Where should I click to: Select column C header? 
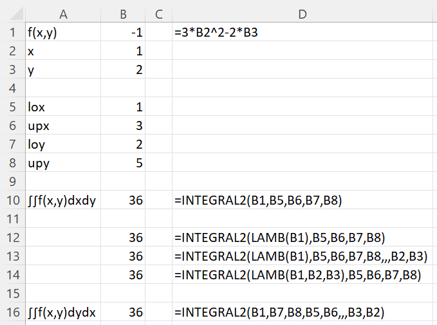tap(159, 11)
